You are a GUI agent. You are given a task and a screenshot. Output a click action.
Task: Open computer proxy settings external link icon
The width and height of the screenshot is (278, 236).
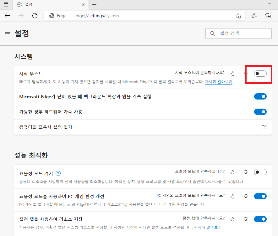[264, 127]
